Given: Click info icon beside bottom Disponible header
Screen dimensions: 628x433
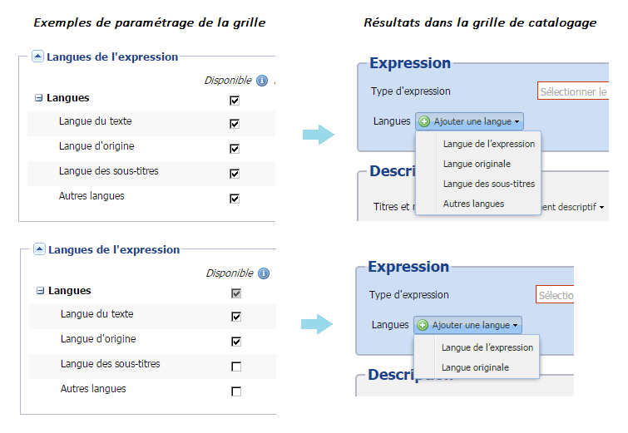Looking at the screenshot, I should coord(264,273).
